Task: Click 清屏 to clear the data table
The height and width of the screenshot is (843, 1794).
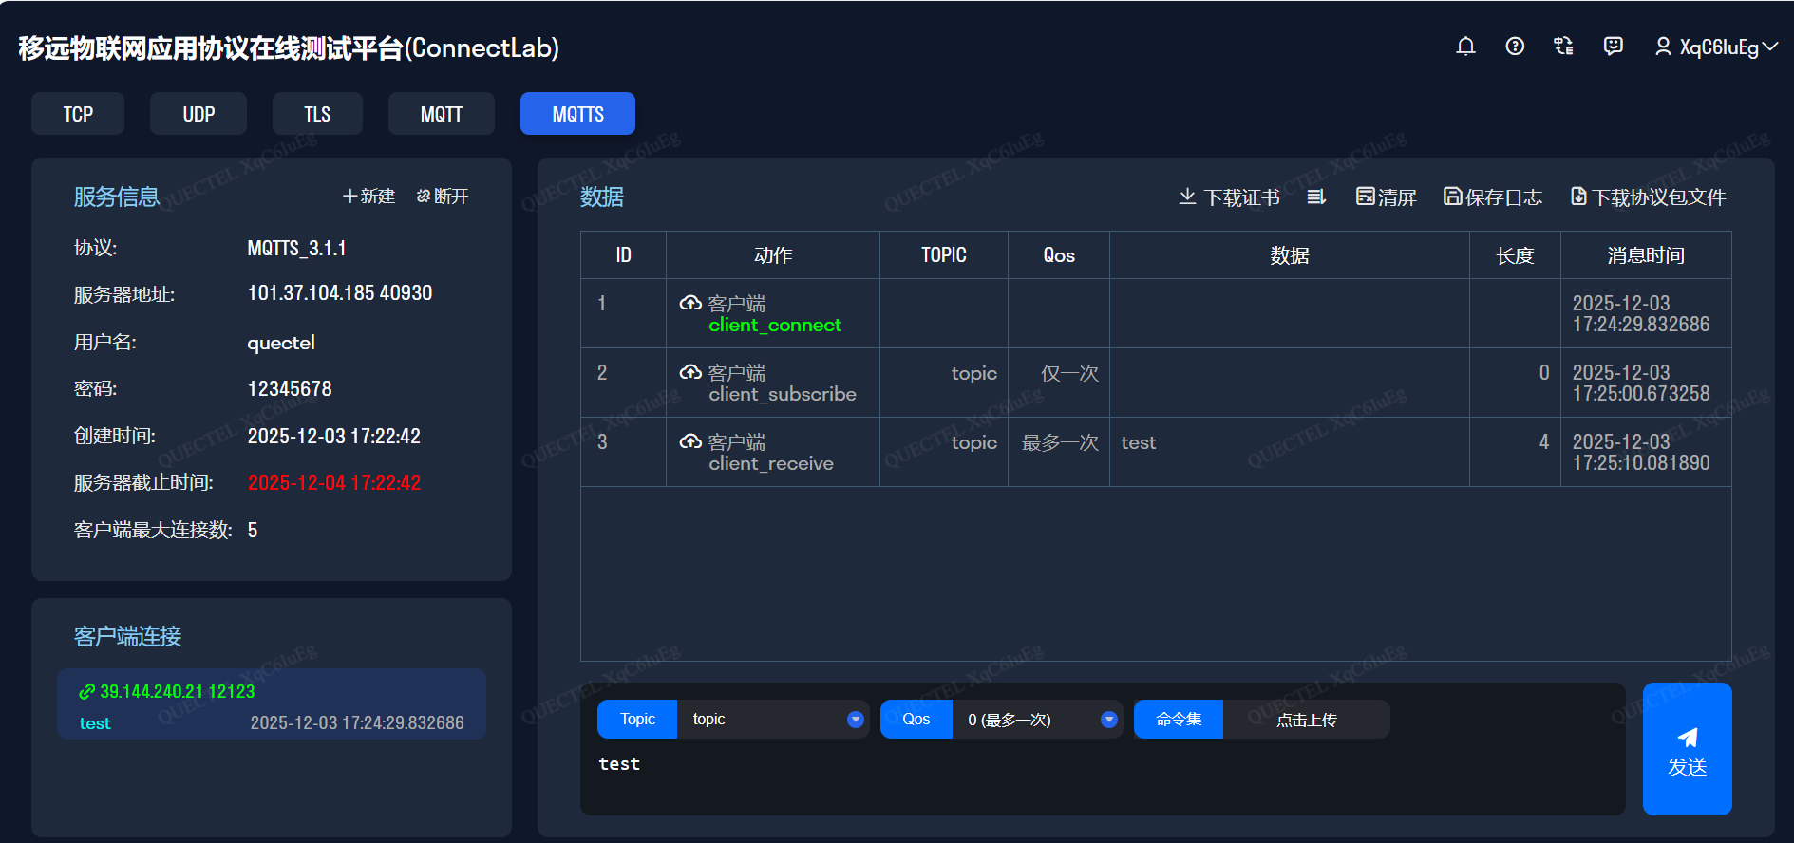Action: pos(1386,197)
